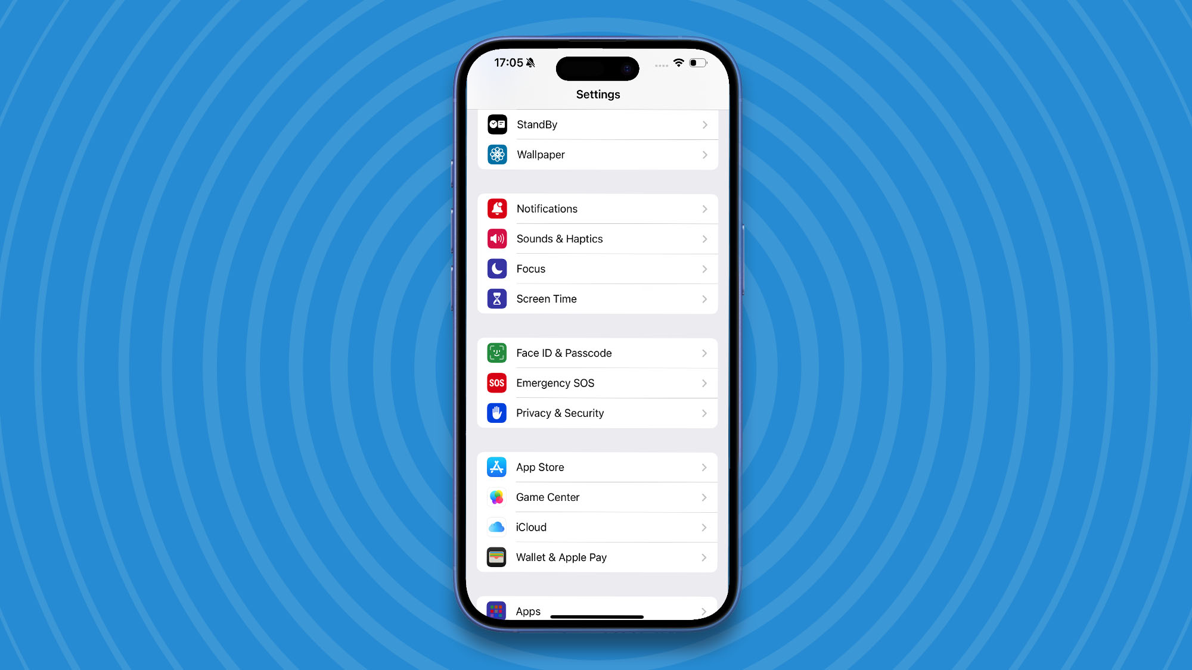Open App Store settings
Image resolution: width=1192 pixels, height=670 pixels.
[x=596, y=466]
